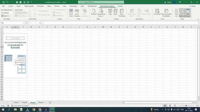Image resolution: width=200 pixels, height=112 pixels.
Task: Open the taskbar search magnifier
Action: (9, 110)
